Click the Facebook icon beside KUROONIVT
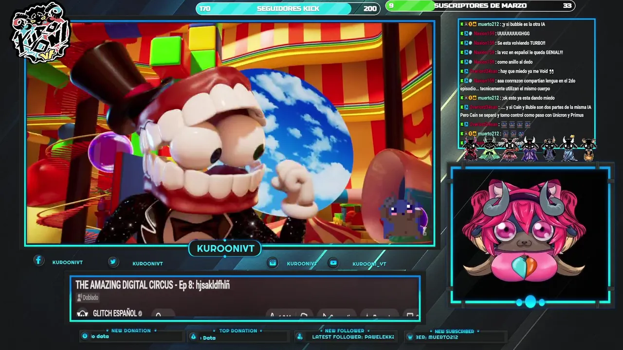623x350 pixels. coord(38,260)
